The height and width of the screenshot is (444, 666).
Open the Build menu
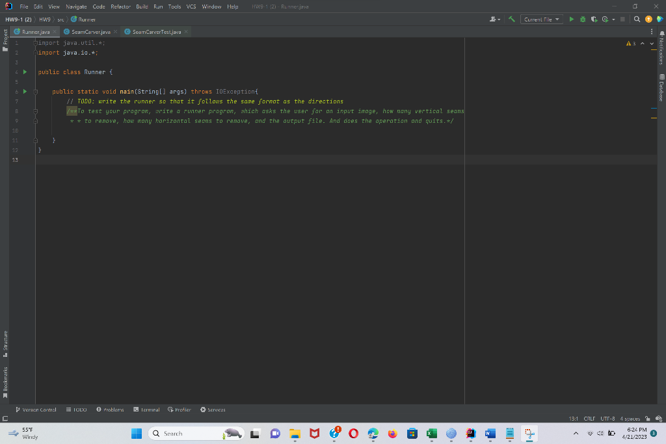[142, 7]
